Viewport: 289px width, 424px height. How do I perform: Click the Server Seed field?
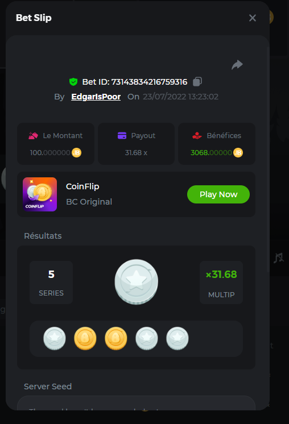click(x=136, y=403)
